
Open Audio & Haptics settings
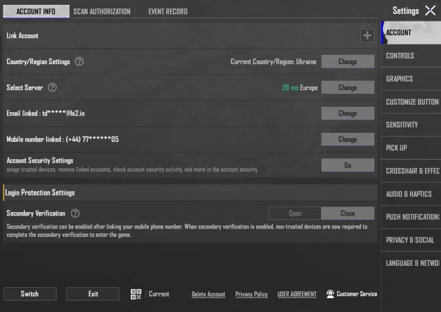tap(411, 194)
